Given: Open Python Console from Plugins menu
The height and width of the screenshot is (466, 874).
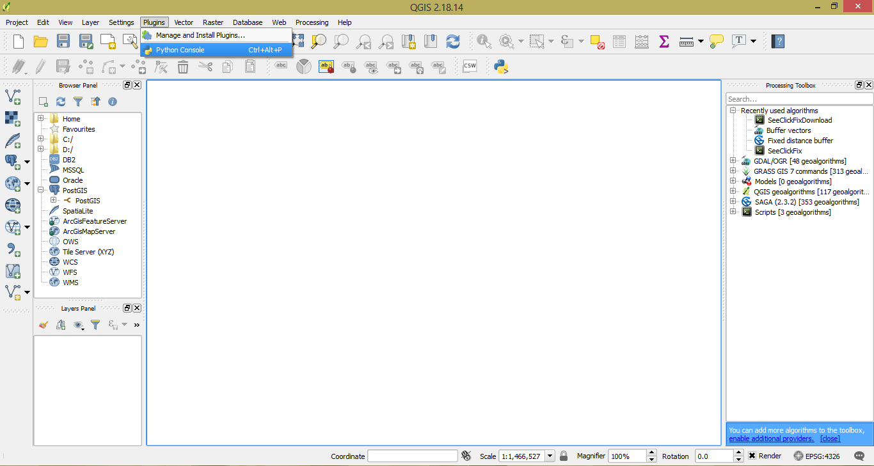Looking at the screenshot, I should pos(180,50).
